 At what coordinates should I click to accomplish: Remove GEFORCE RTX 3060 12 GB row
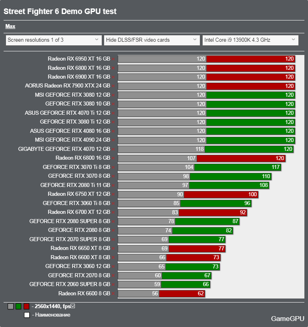pos(113,266)
